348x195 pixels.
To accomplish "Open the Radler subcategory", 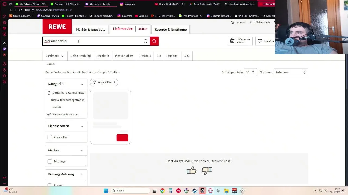I will (57, 107).
